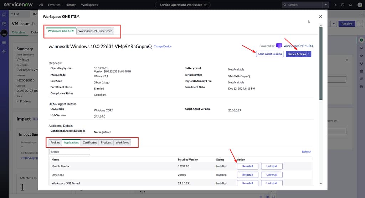Click the Name column header

click(x=55, y=160)
